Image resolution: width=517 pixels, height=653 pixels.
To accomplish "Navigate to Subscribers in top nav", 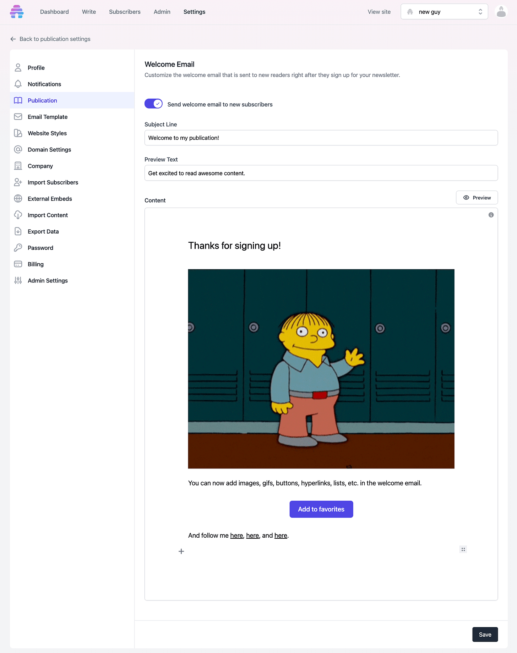I will click(125, 12).
